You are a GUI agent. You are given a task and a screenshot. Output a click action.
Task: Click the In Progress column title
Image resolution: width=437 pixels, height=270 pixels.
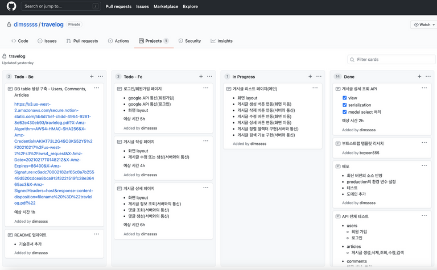[x=244, y=77]
